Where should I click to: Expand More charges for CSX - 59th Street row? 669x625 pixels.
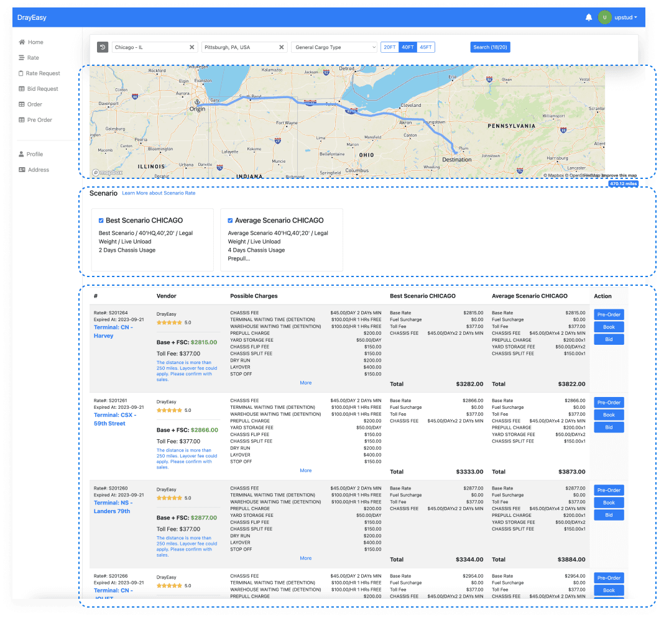305,471
